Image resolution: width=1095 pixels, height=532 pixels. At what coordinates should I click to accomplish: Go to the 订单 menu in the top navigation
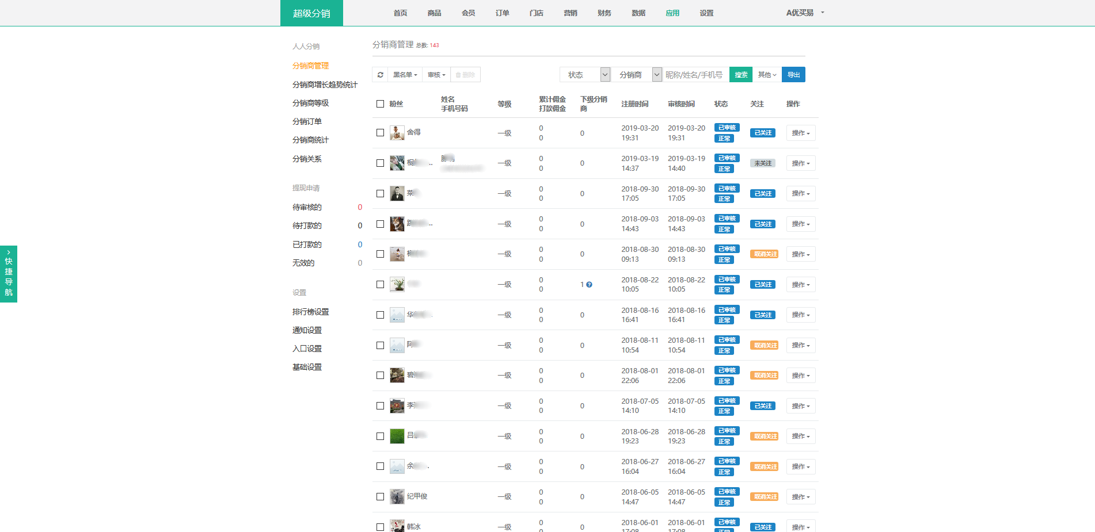click(x=502, y=13)
